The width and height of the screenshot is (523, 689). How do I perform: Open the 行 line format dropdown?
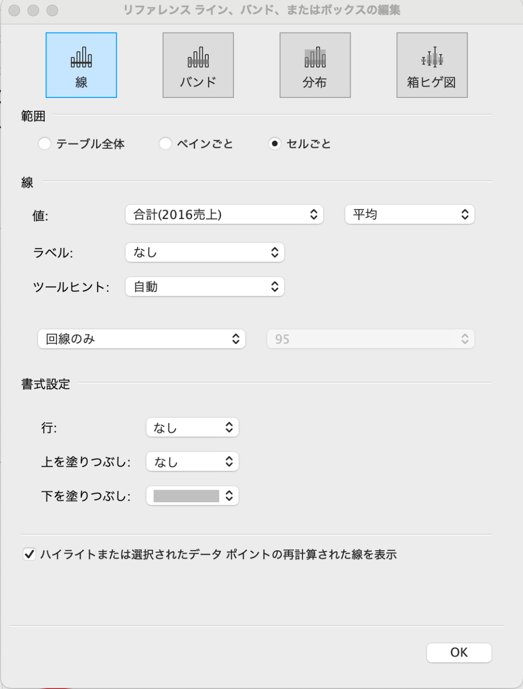click(x=192, y=428)
